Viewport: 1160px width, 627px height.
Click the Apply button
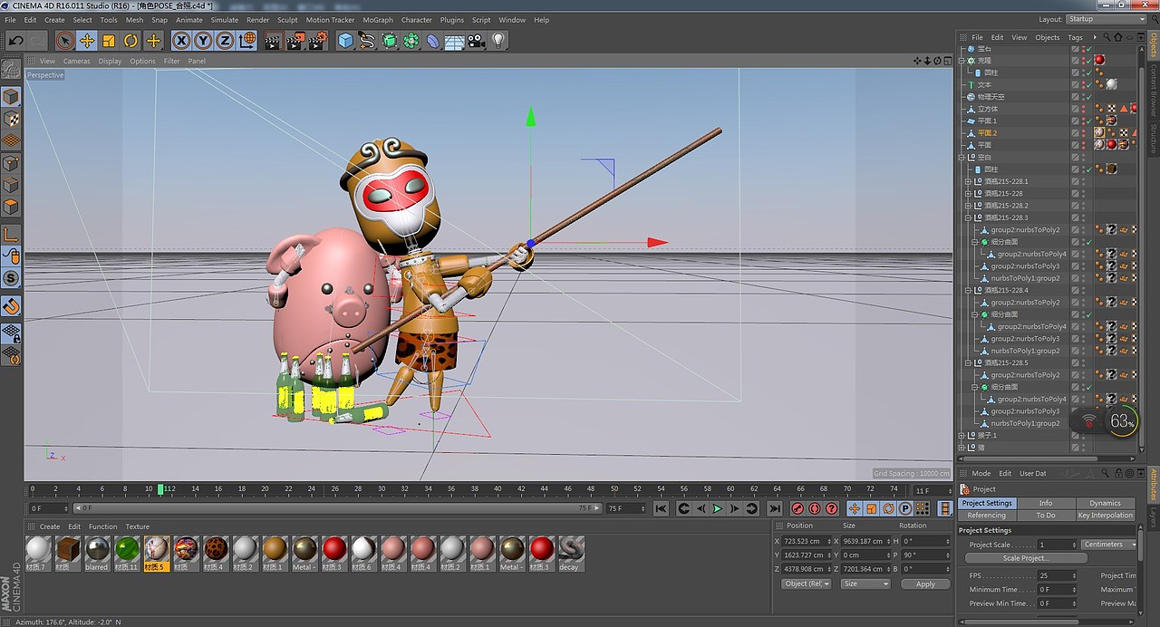[x=925, y=584]
